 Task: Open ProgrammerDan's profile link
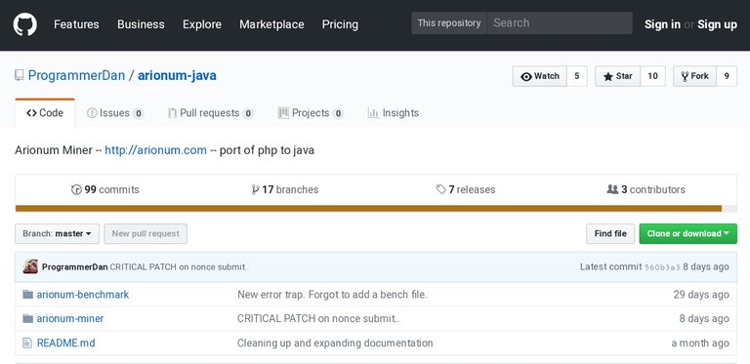[76, 75]
